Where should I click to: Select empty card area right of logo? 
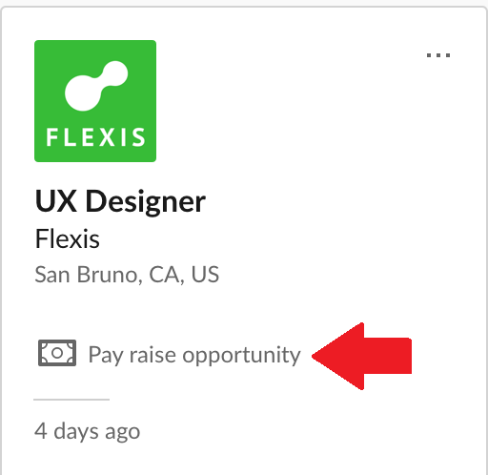pyautogui.click(x=286, y=102)
